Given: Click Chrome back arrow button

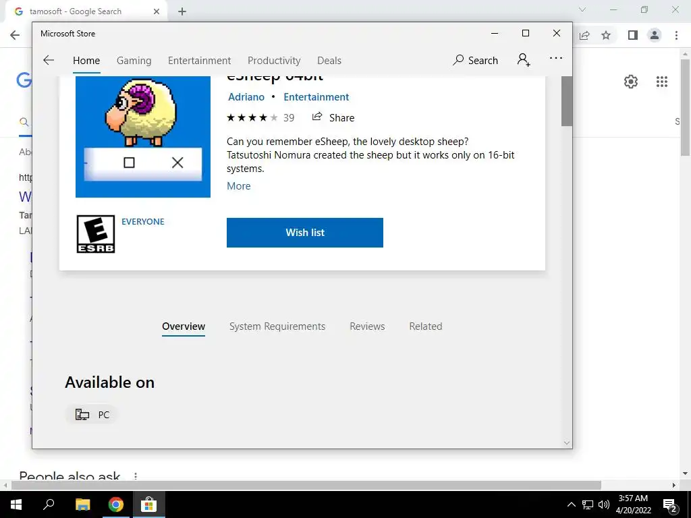Looking at the screenshot, I should click(x=15, y=35).
